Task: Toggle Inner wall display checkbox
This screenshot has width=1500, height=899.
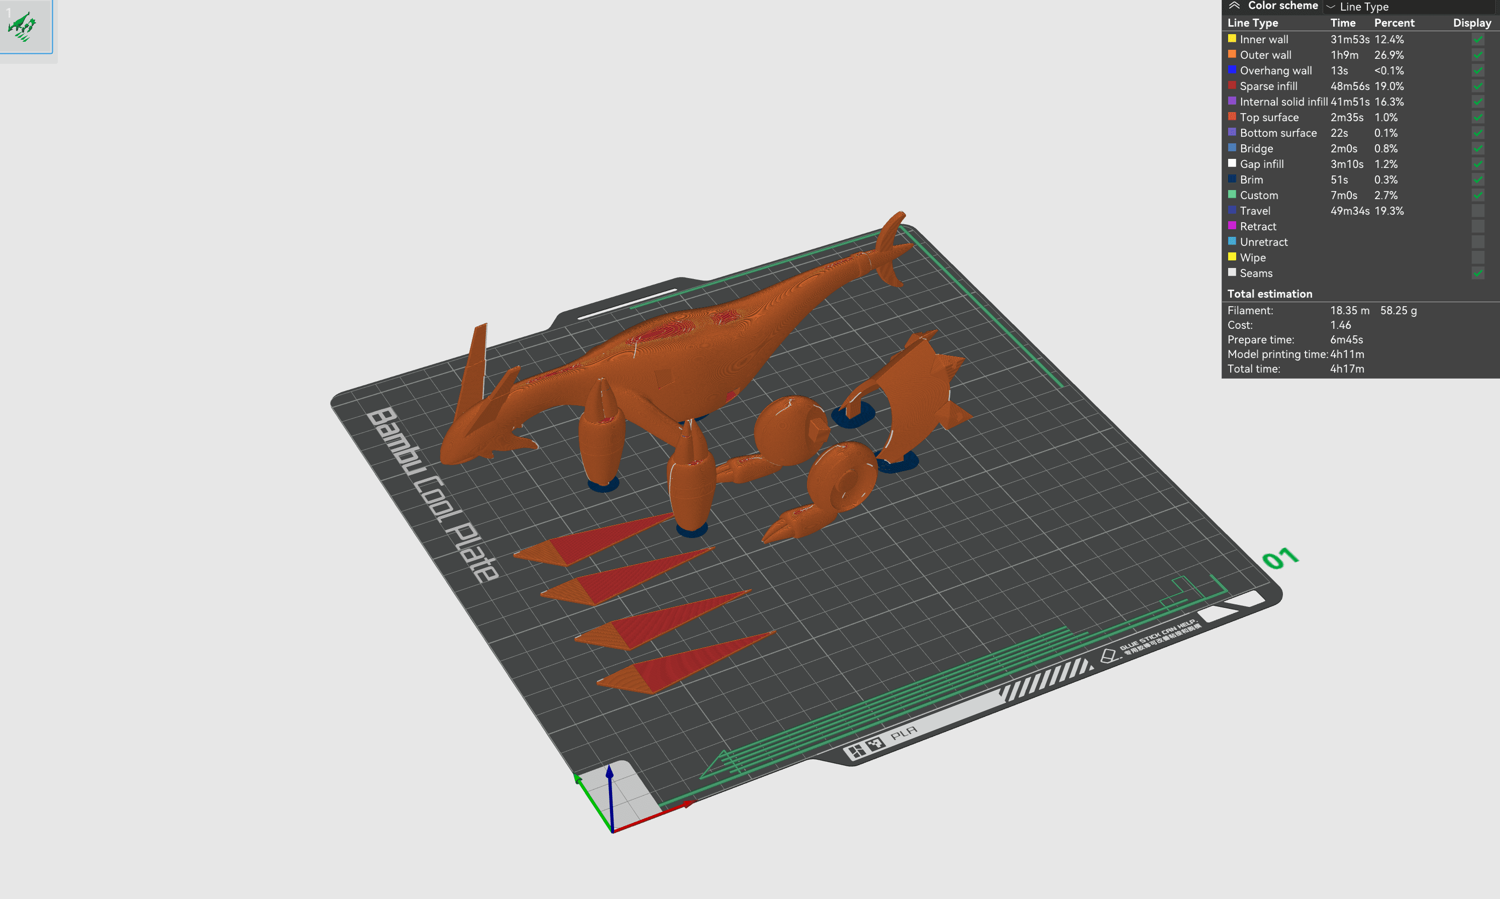Action: click(1477, 39)
